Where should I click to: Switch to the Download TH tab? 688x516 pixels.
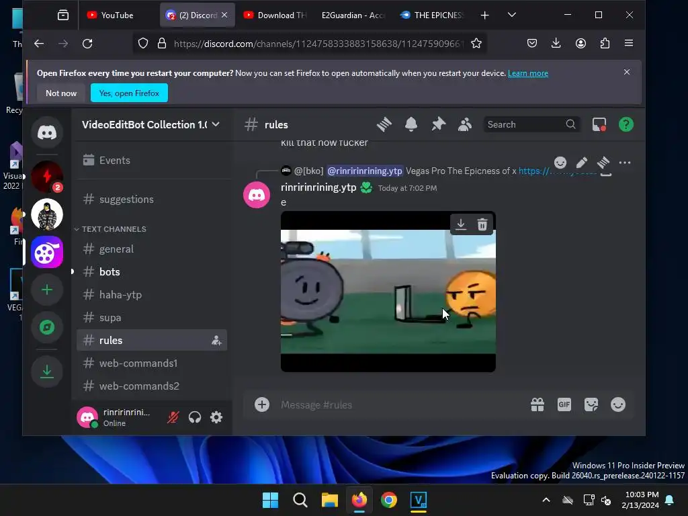(274, 15)
